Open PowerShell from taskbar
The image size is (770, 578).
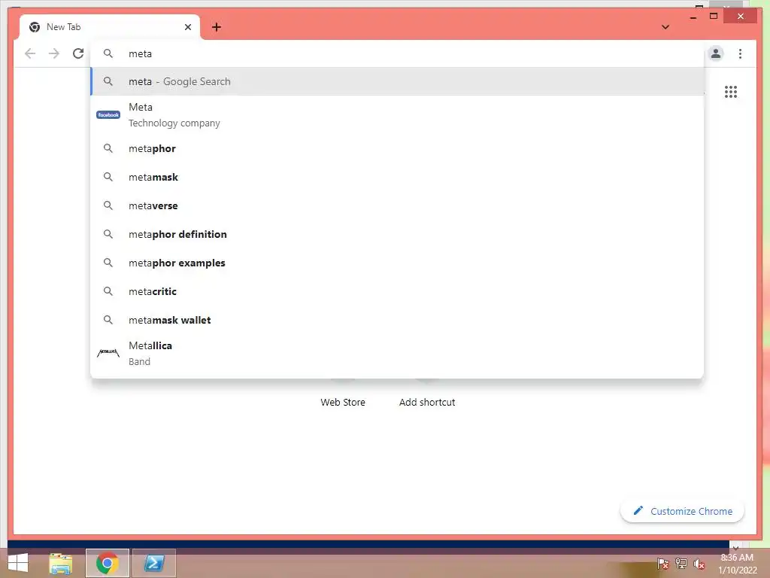point(153,563)
